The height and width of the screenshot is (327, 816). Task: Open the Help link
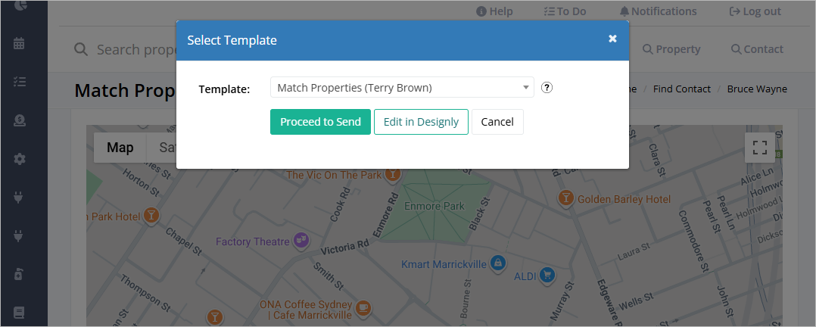[x=495, y=11]
